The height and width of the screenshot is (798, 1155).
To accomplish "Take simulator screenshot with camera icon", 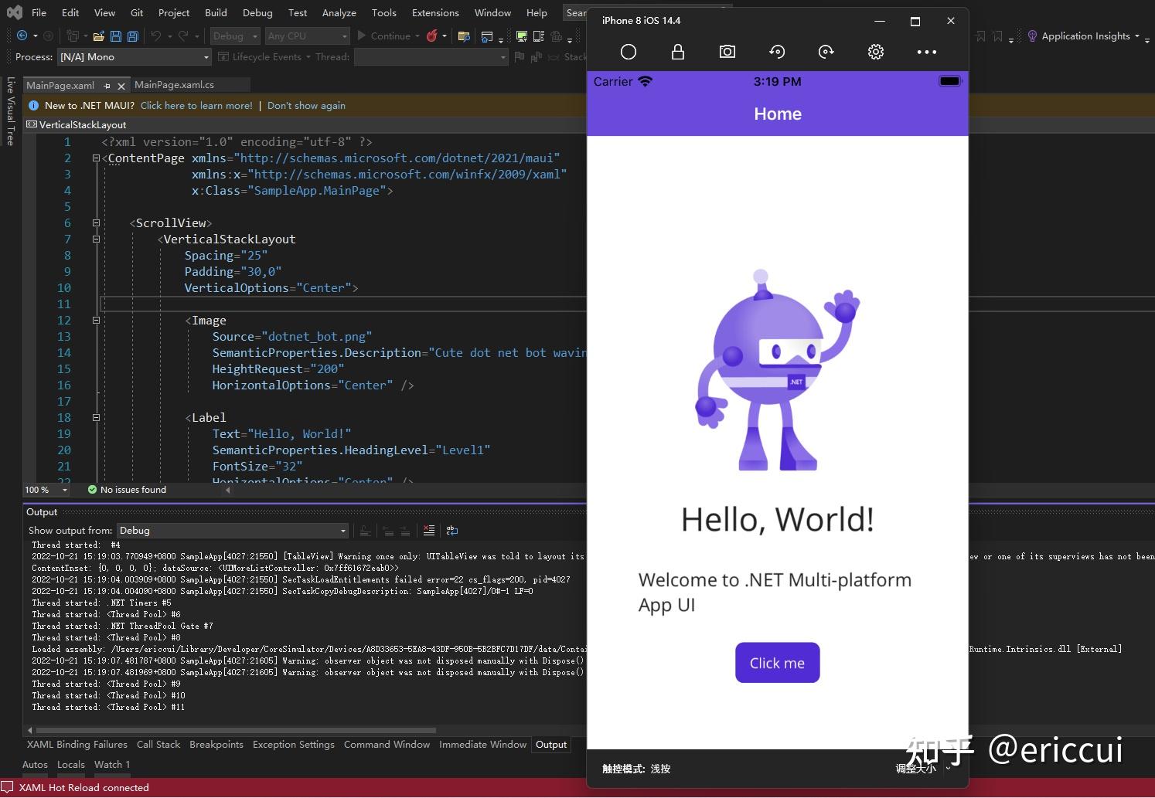I will 727,52.
